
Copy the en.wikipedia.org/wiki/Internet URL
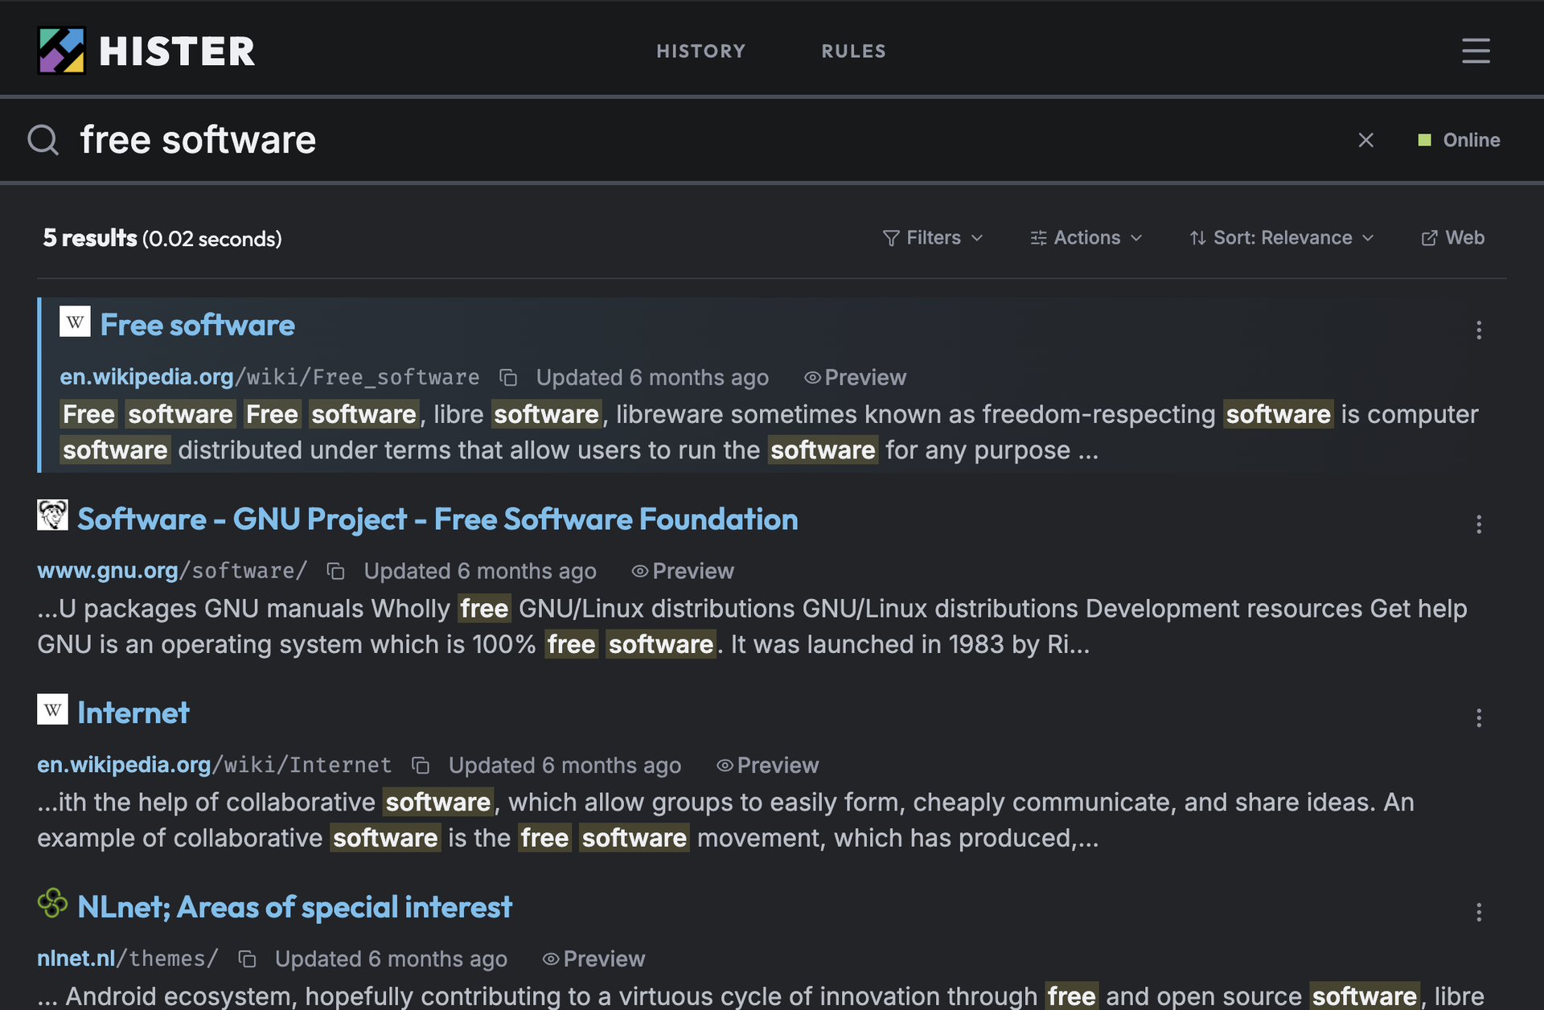click(421, 765)
